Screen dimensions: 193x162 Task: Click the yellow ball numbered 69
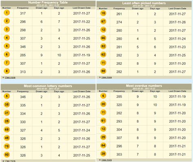(7, 130)
